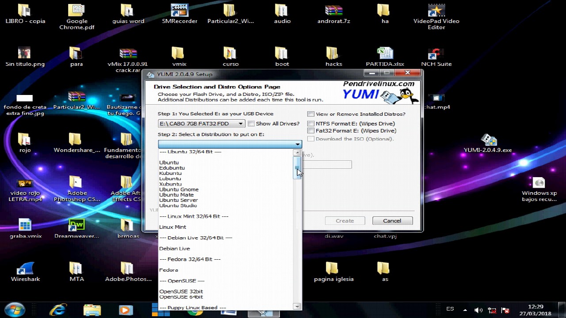The image size is (566, 318).
Task: Enable the Show All Drives checkbox
Action: (x=251, y=124)
